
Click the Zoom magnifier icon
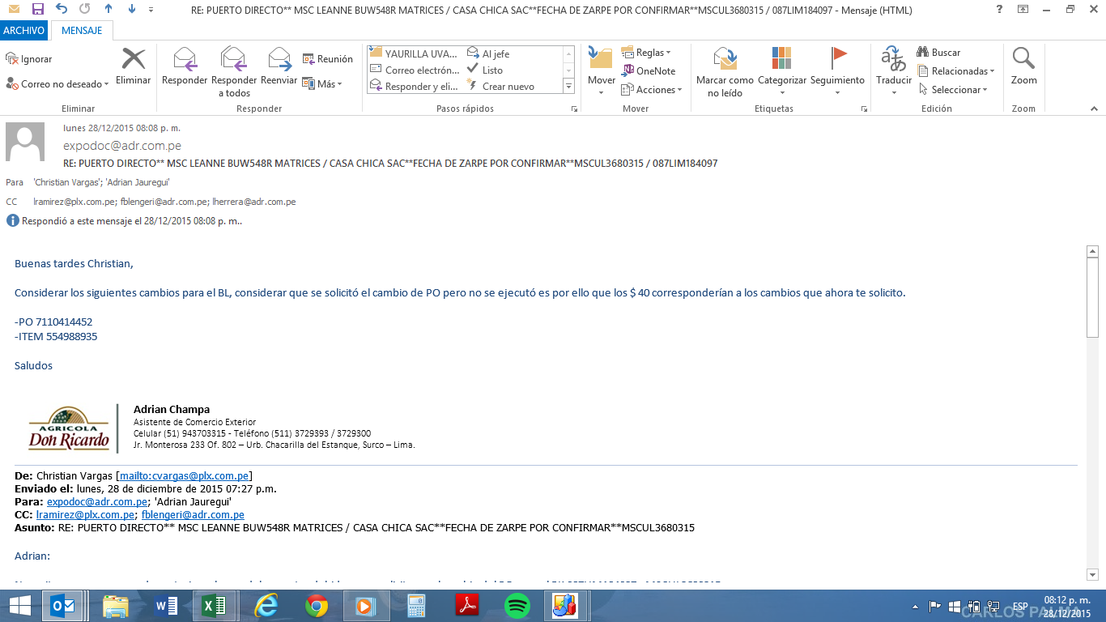click(x=1023, y=60)
